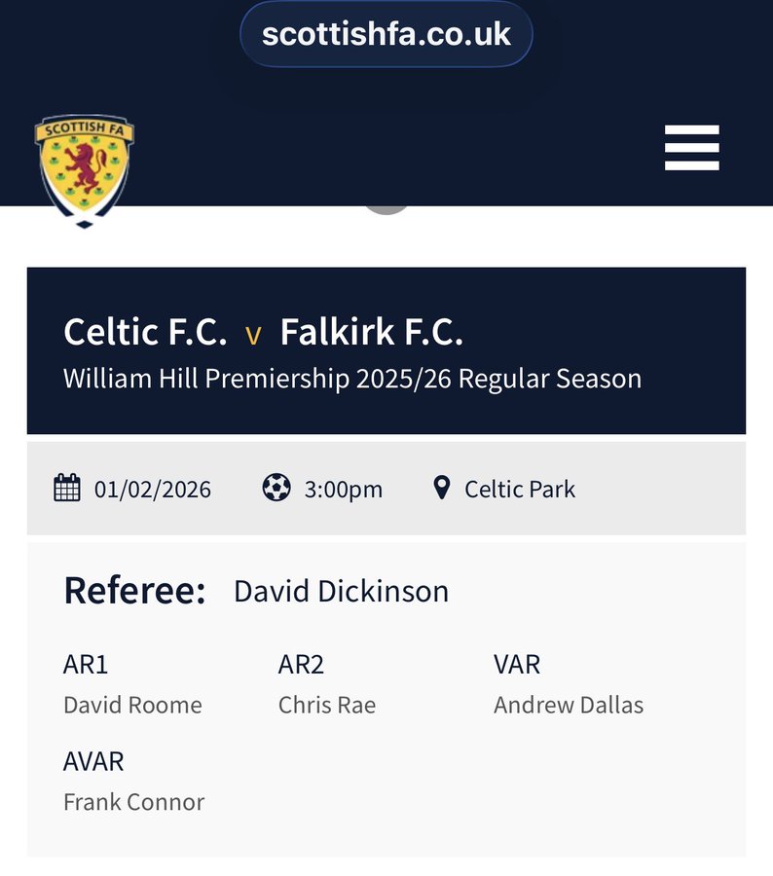Click referee name David Dickinson

(x=341, y=591)
